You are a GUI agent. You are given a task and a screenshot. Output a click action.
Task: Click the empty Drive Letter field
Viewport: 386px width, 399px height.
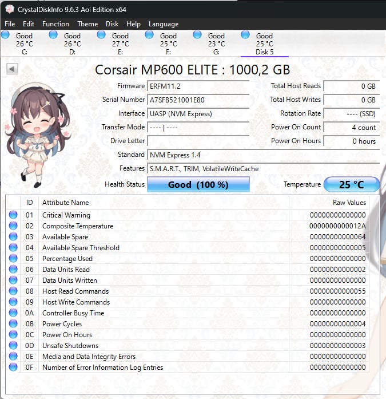click(198, 141)
